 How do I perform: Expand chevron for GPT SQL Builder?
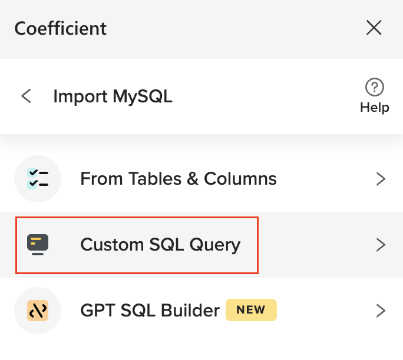(381, 311)
